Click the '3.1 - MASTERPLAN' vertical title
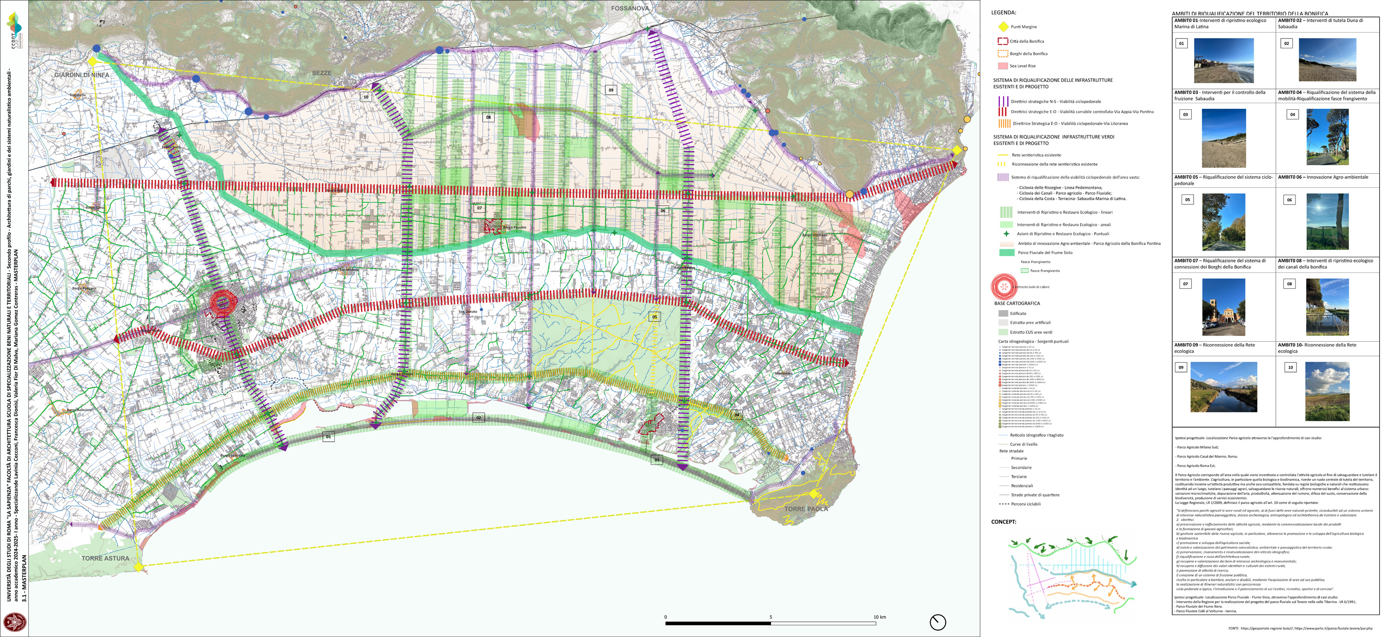The width and height of the screenshot is (1395, 637). pyautogui.click(x=23, y=577)
